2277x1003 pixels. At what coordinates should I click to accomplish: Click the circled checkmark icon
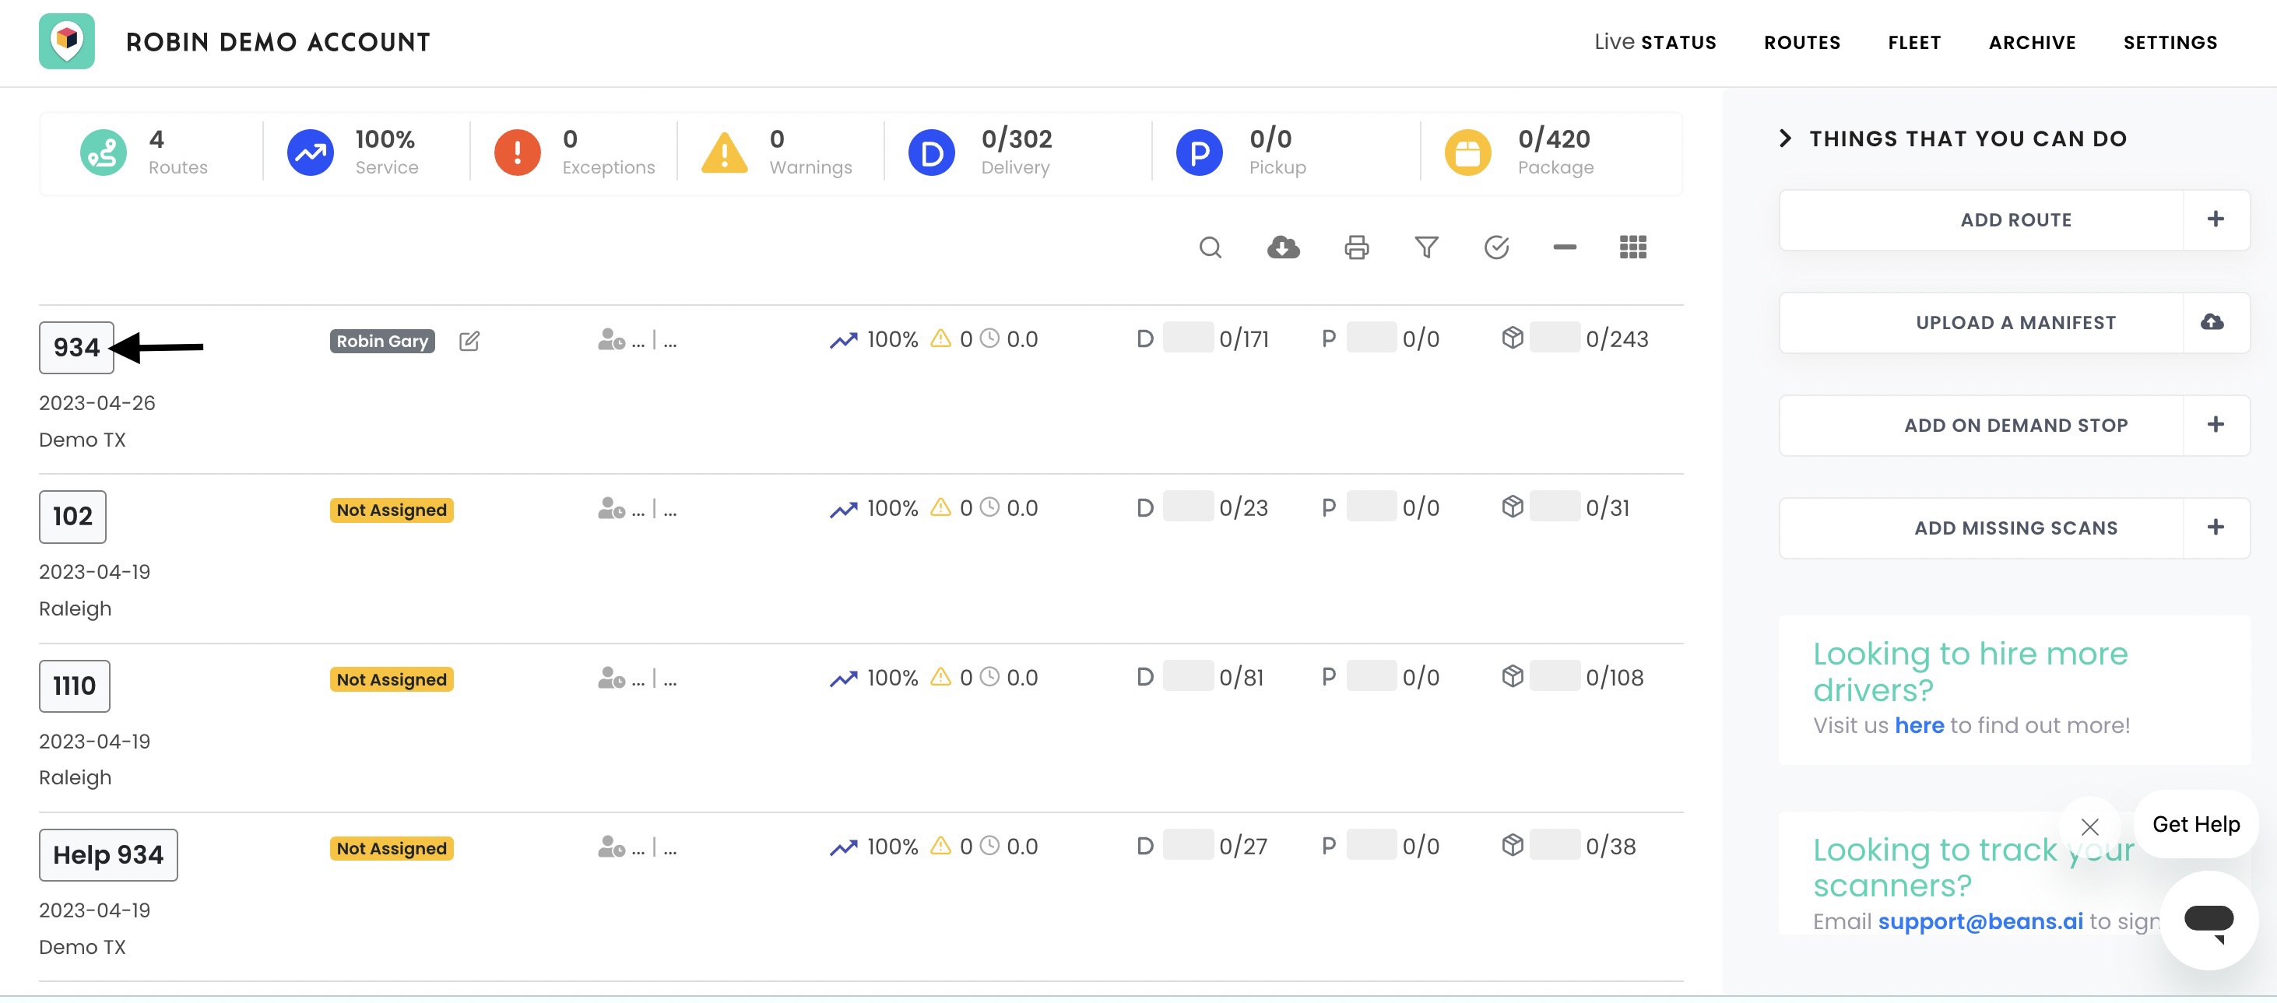[x=1495, y=247]
